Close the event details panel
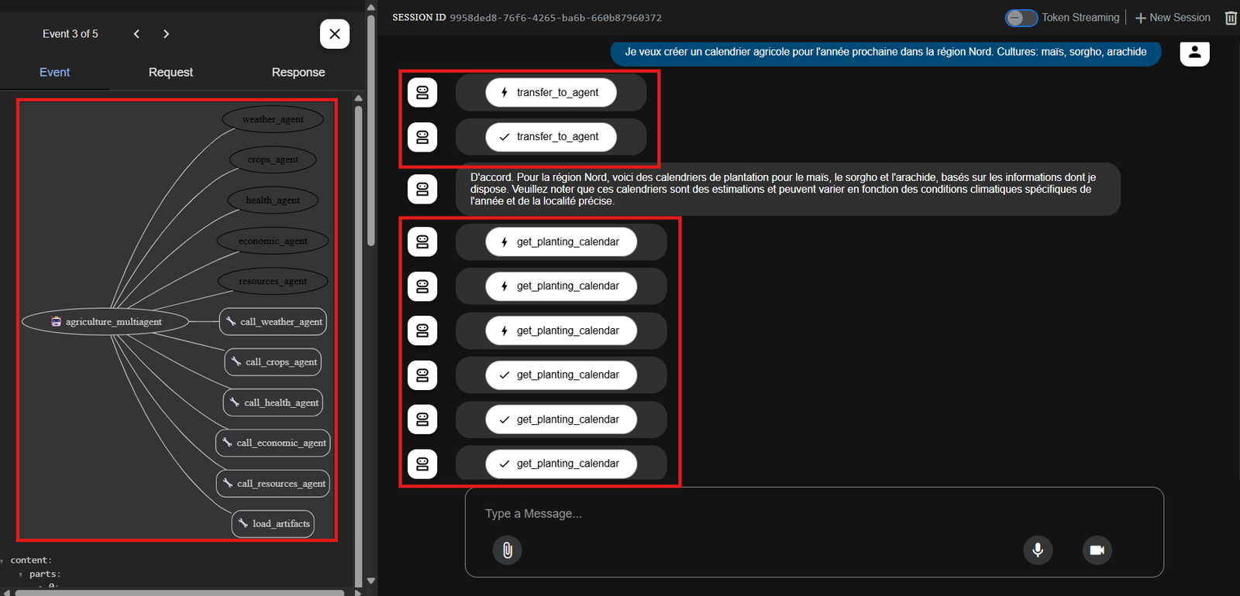This screenshot has width=1240, height=596. pos(334,34)
